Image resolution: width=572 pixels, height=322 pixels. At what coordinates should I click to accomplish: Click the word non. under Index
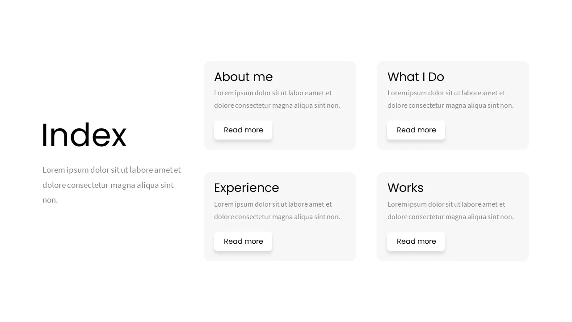coord(50,200)
